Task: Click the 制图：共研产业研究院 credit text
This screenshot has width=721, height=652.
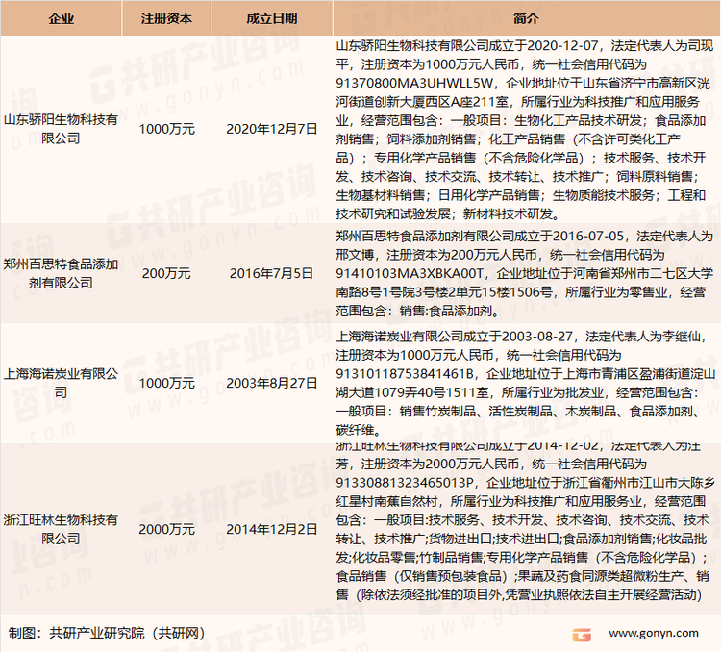Action: (x=107, y=634)
